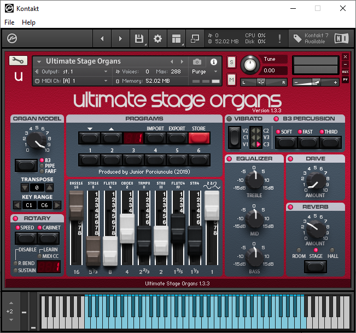The width and height of the screenshot is (356, 333).
Task: Toggle the Vibrato power LED
Action: (229, 119)
